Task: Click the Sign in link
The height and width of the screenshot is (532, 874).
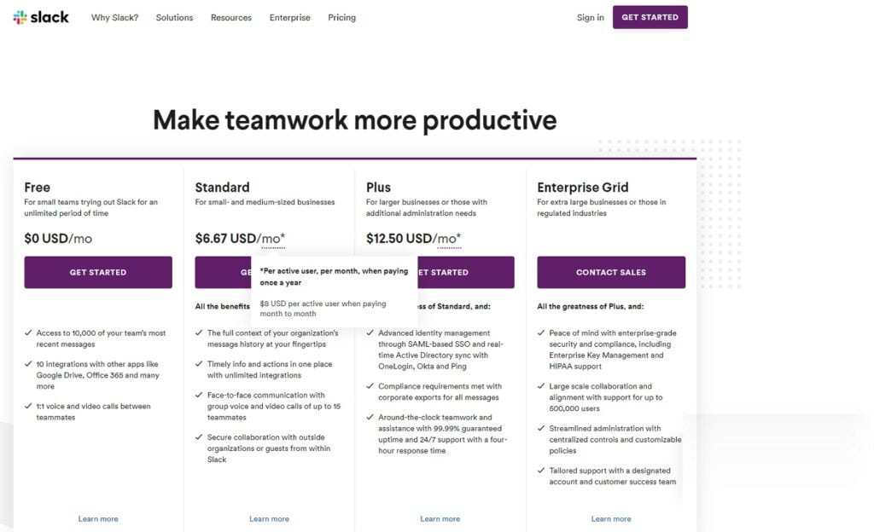Action: coord(591,17)
